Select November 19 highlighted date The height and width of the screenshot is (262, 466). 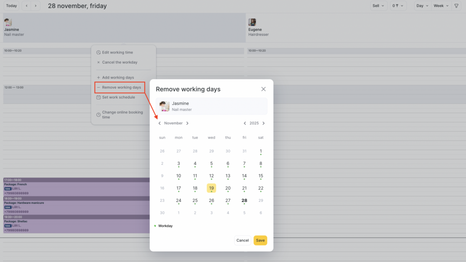[211, 188]
